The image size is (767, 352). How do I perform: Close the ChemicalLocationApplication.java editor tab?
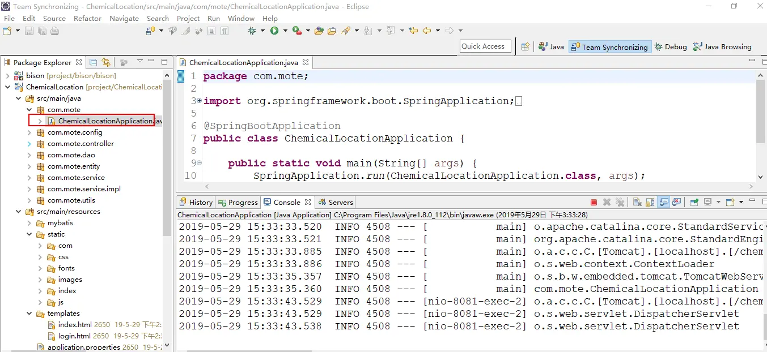(306, 62)
